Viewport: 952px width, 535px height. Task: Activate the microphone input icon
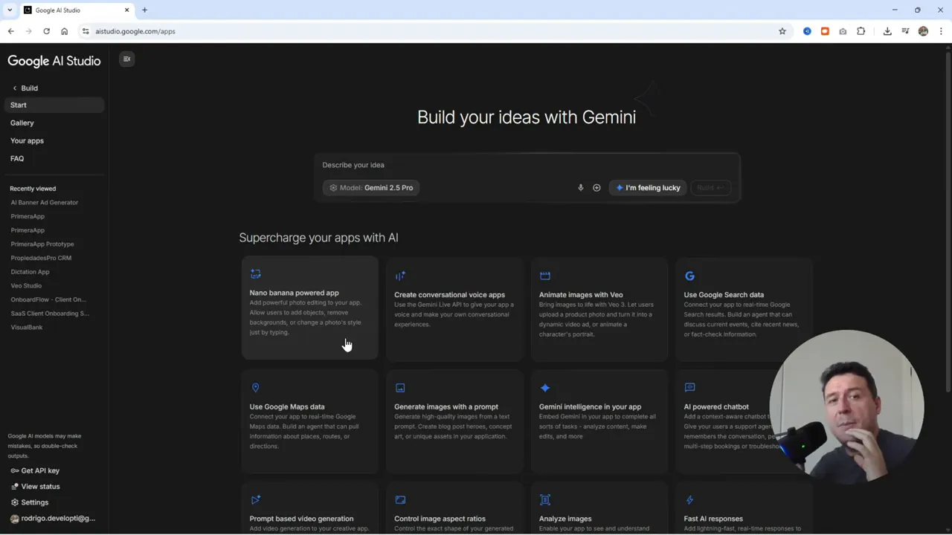[x=581, y=187]
